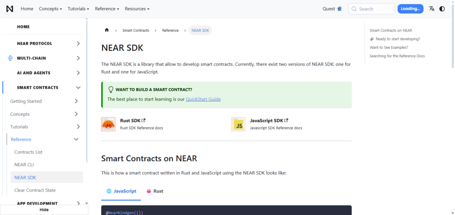This screenshot has width=455, height=215.
Task: Click globe icon on JavaScript tab
Action: point(109,191)
